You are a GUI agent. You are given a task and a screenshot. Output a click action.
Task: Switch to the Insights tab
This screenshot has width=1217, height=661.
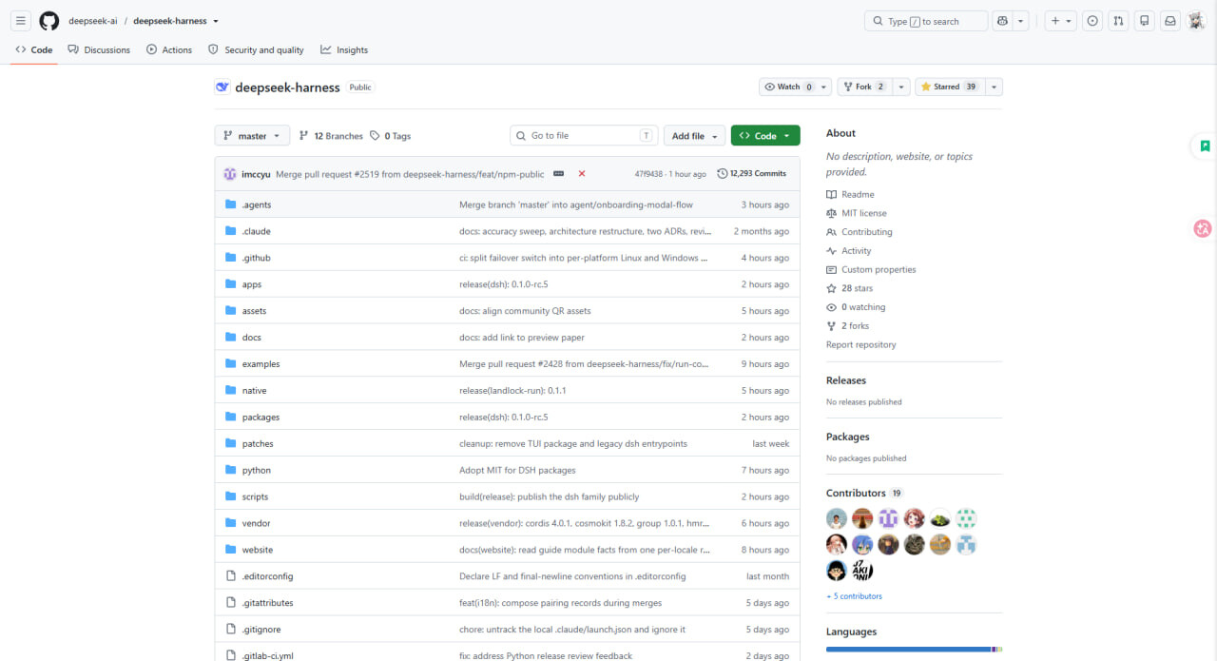pyautogui.click(x=344, y=49)
